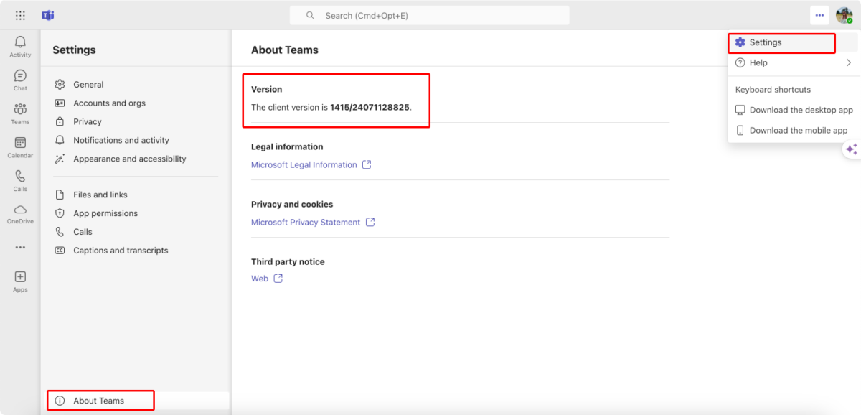Open Privacy settings
Viewport: 861px width, 415px height.
coord(135,122)
